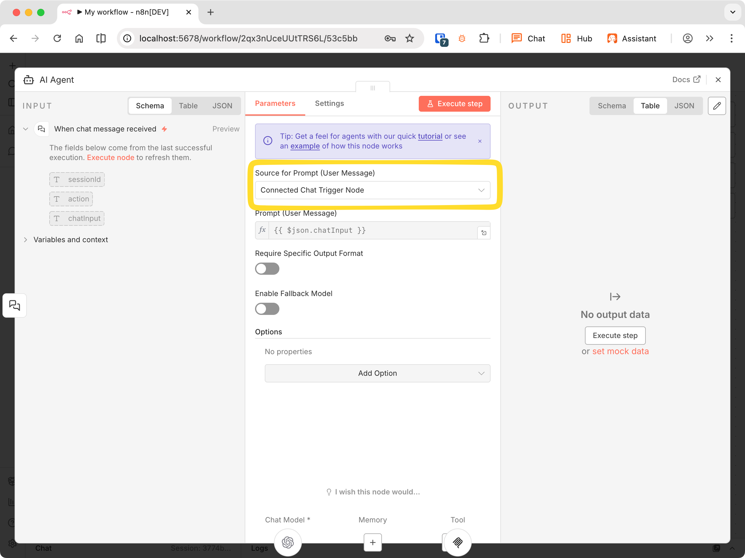This screenshot has width=745, height=558.
Task: Select the chat bubble icon in left sidebar
Action: [x=15, y=305]
